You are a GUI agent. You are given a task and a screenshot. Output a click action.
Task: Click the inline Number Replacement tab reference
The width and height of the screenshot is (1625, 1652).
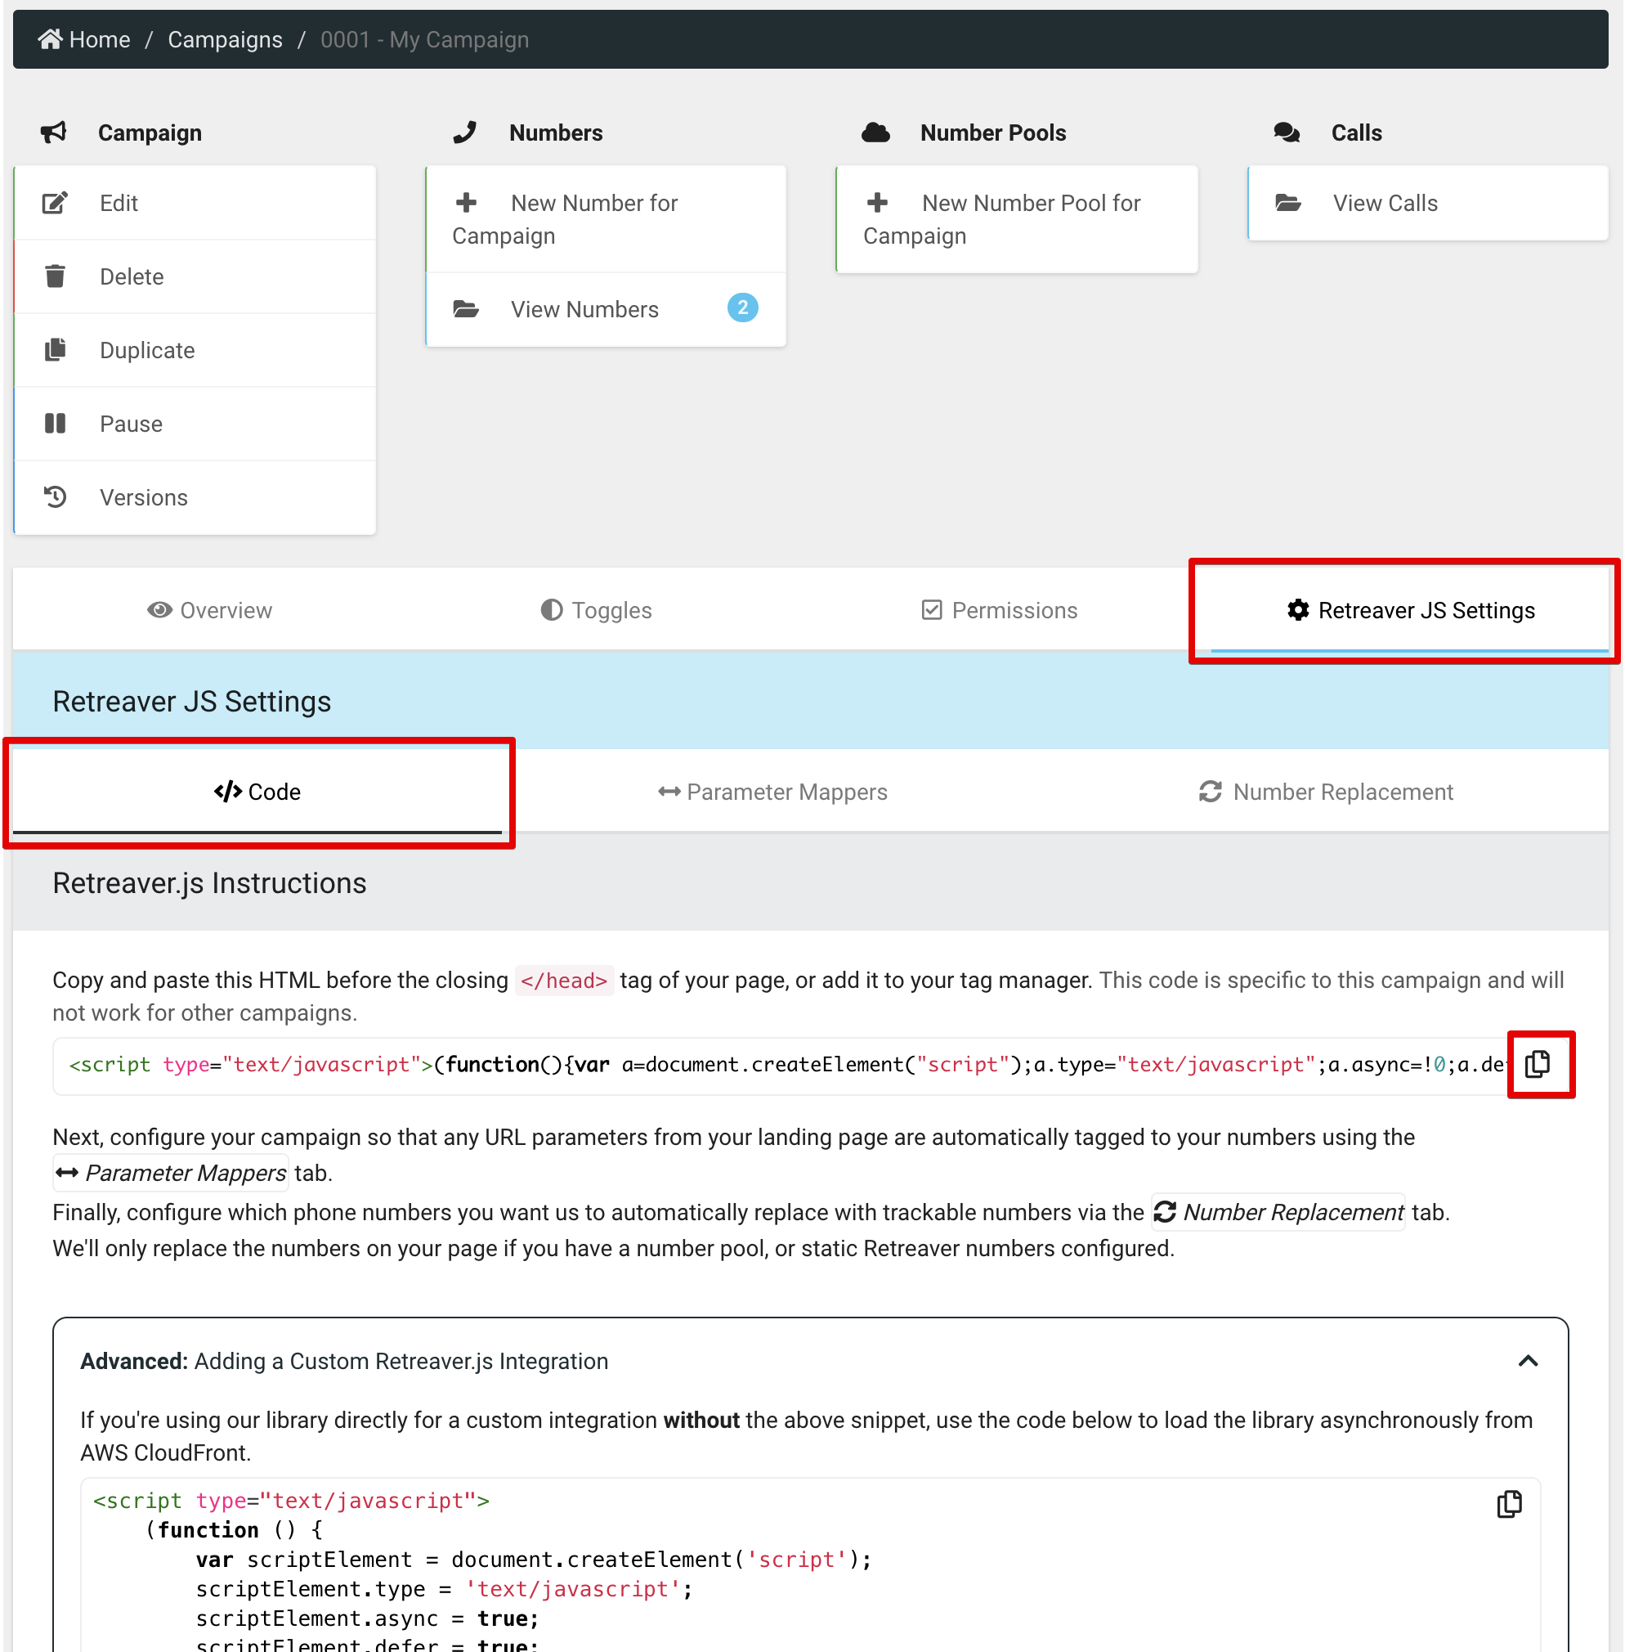tap(1278, 1212)
